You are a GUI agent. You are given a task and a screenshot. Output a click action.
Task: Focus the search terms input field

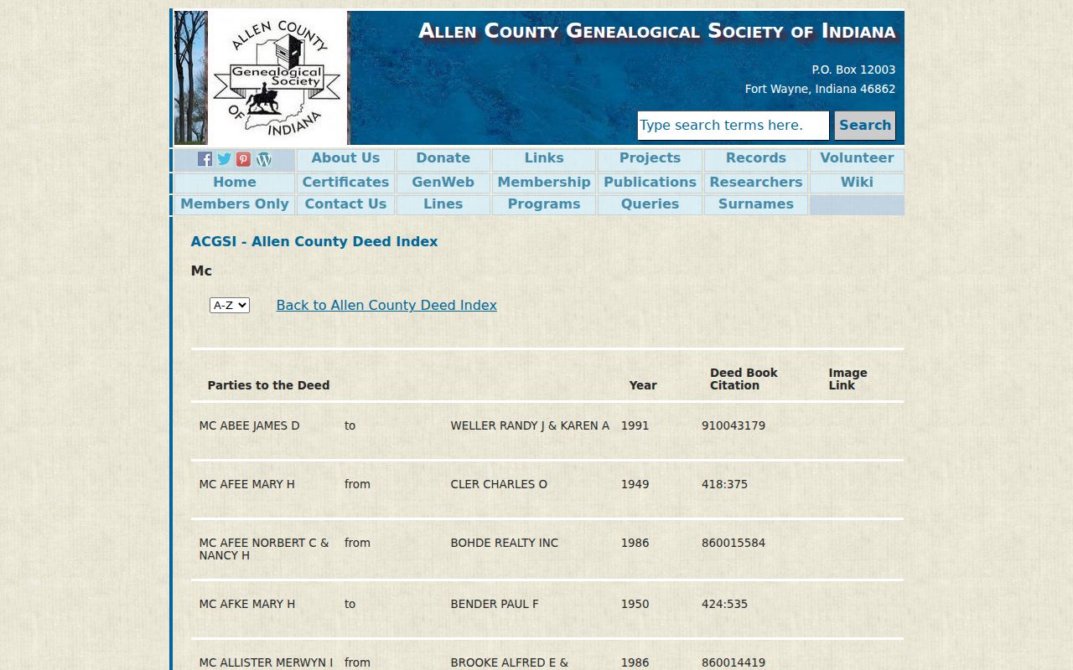point(733,126)
